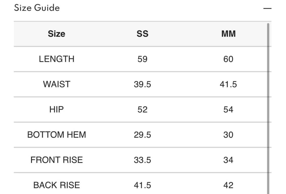Click the LENGTH row label
Image resolution: width=286 pixels, height=194 pixels.
(56, 59)
